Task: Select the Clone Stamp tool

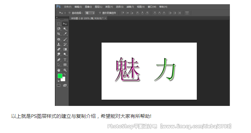Action: click(59, 44)
